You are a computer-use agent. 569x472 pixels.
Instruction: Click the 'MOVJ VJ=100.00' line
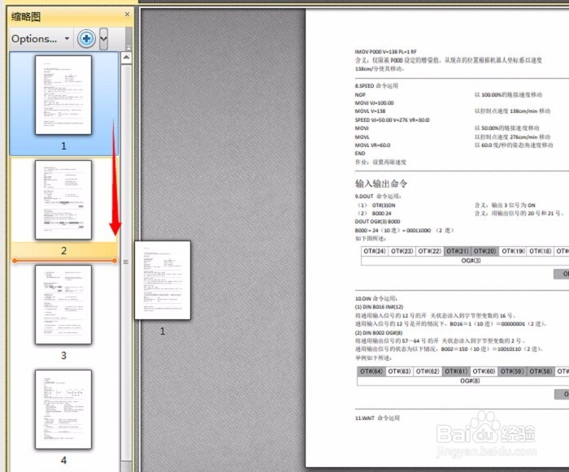(374, 102)
